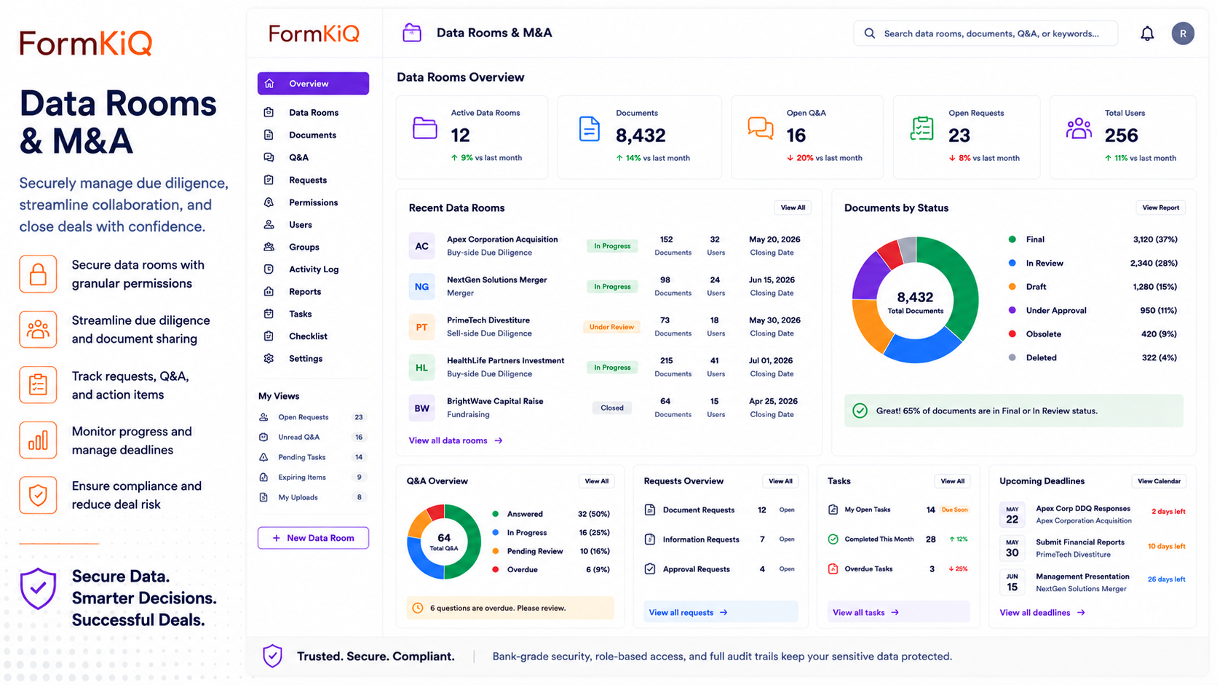The image size is (1217, 685).
Task: Click the Total Users people icon
Action: point(1079,128)
